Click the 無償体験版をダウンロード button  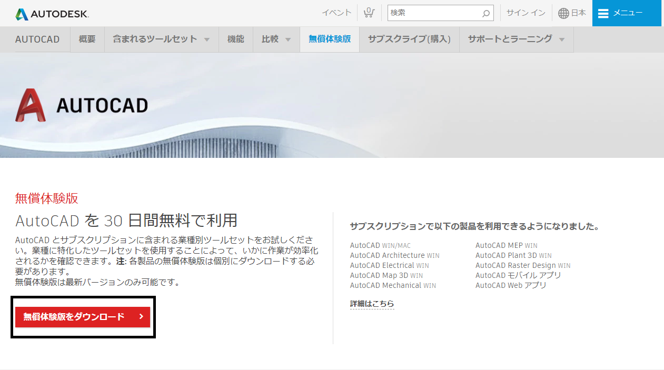[x=83, y=317]
